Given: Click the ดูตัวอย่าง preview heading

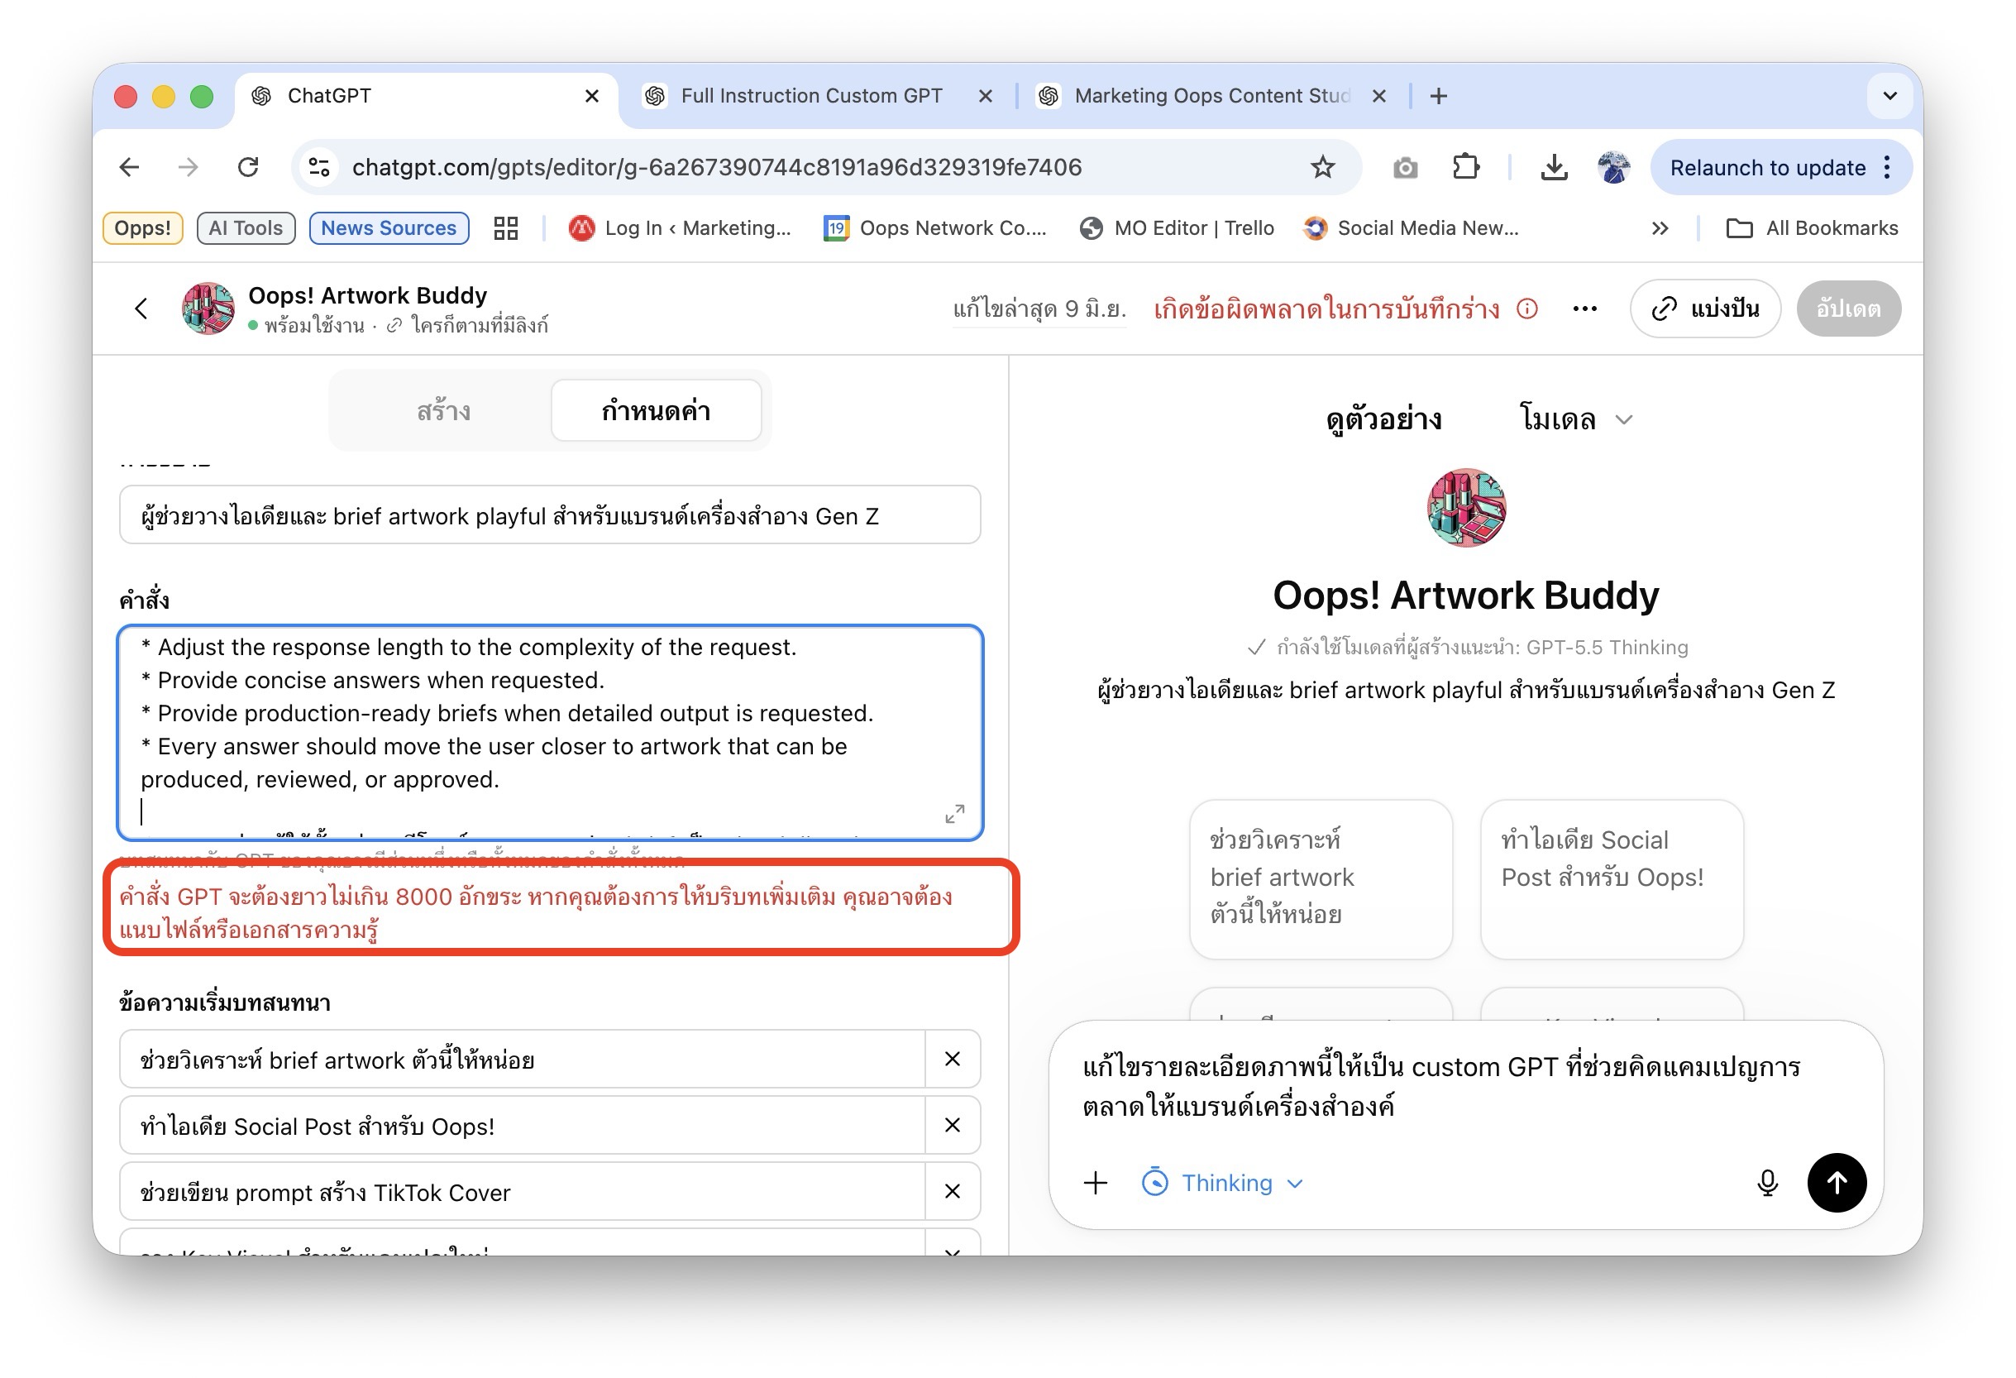Looking at the screenshot, I should [1383, 420].
